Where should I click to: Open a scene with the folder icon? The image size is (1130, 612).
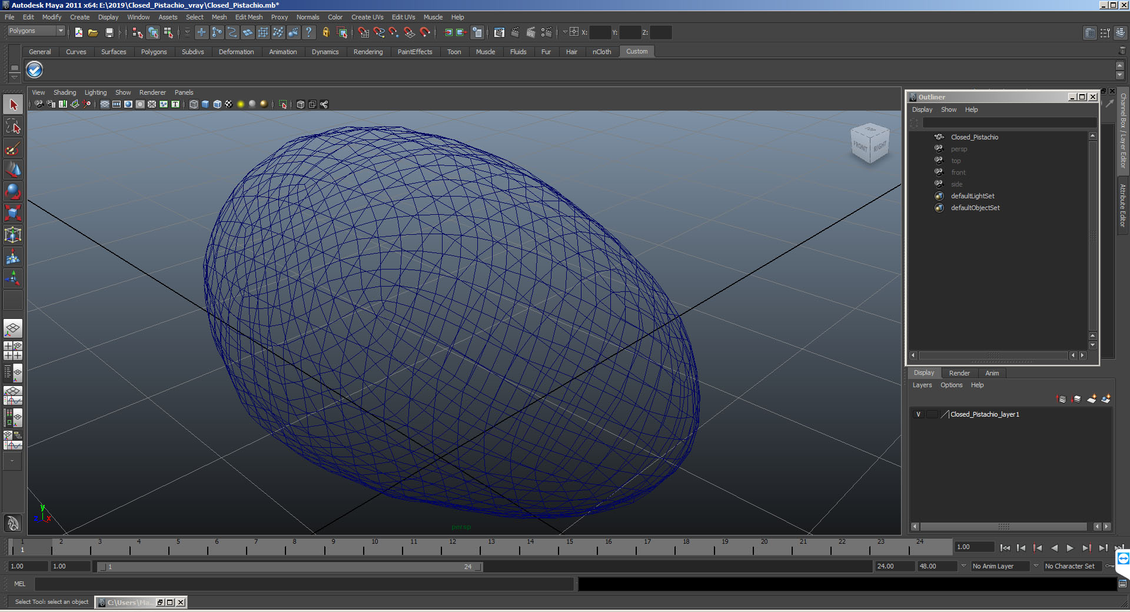click(x=93, y=32)
